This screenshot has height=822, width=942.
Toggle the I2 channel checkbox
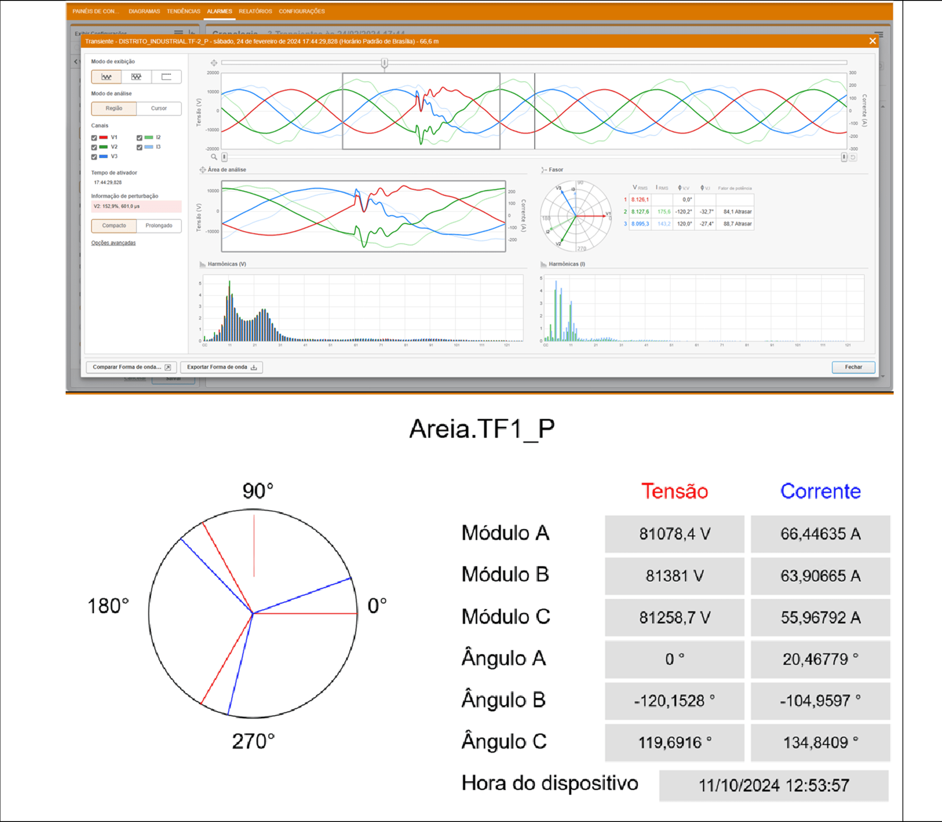coord(140,138)
